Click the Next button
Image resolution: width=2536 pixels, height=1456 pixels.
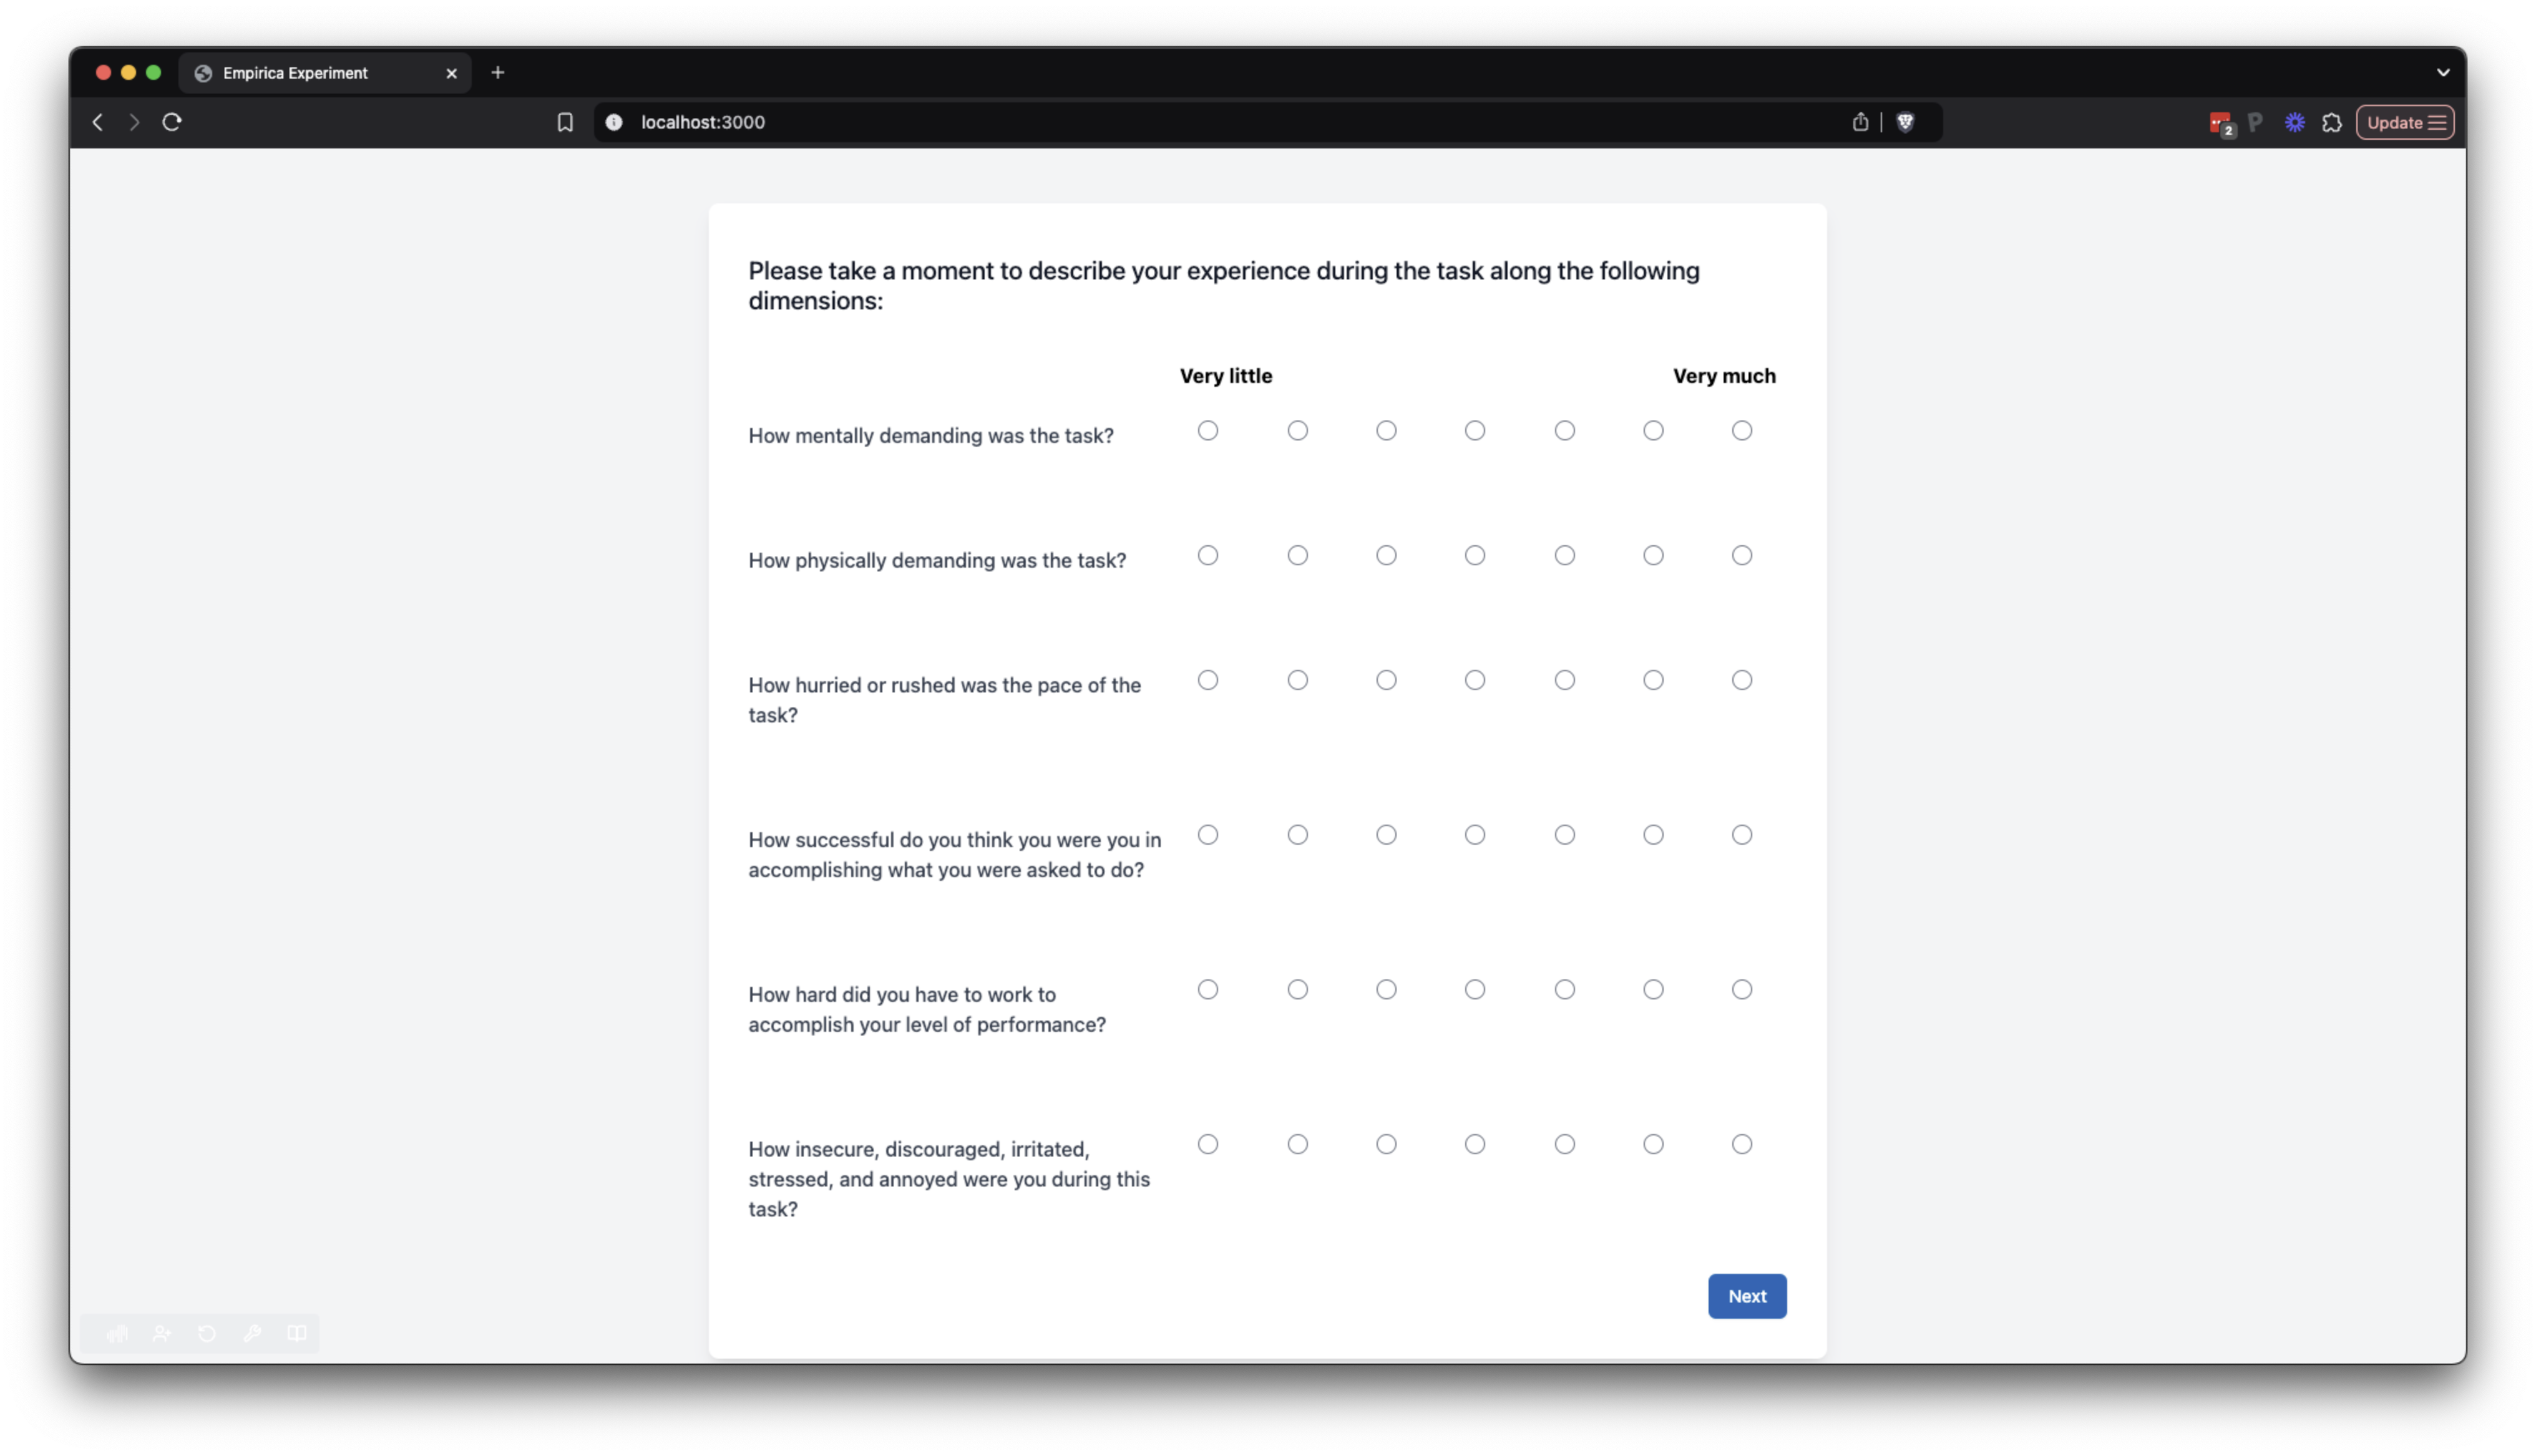click(x=1747, y=1296)
